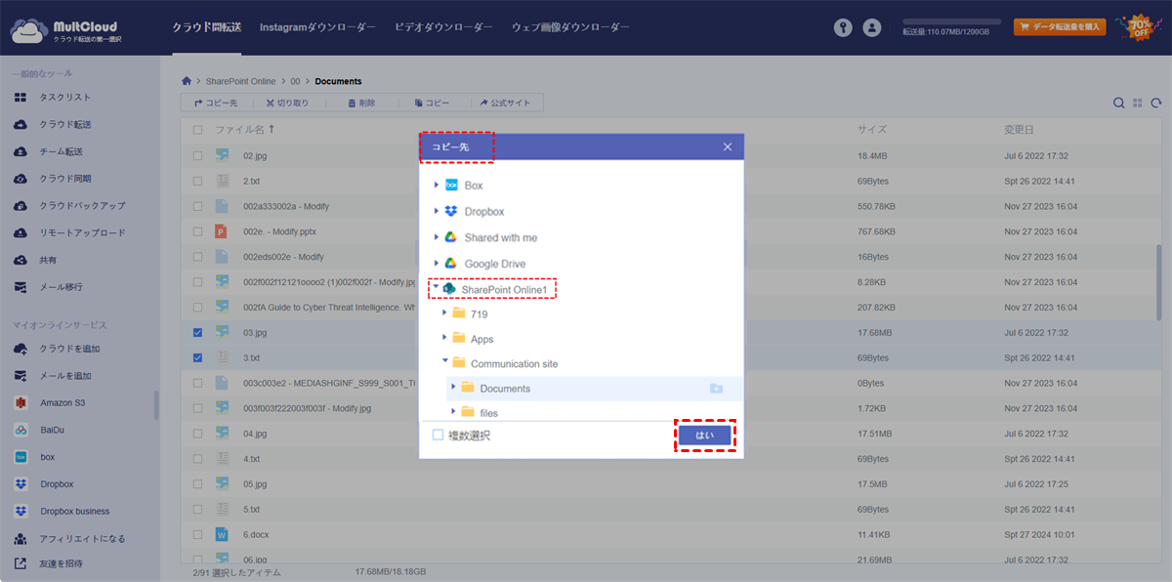Viewport: 1172px width, 582px height.
Task: Close the コピー先 dialog
Action: (728, 146)
